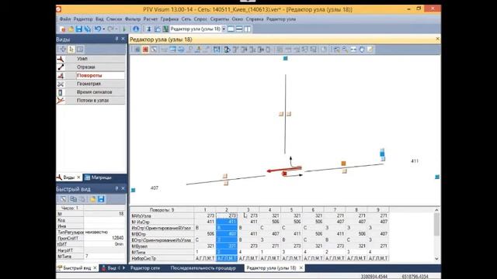Click the №Типа value field showing 7

104,257
